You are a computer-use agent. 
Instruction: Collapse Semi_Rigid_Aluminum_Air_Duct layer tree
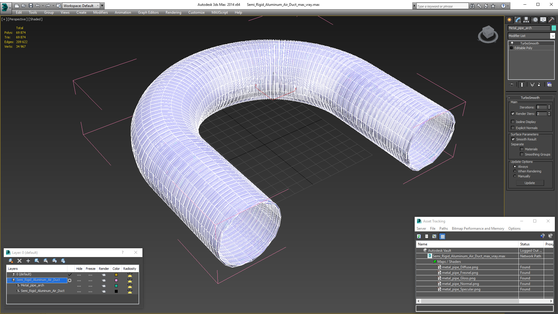click(9, 280)
